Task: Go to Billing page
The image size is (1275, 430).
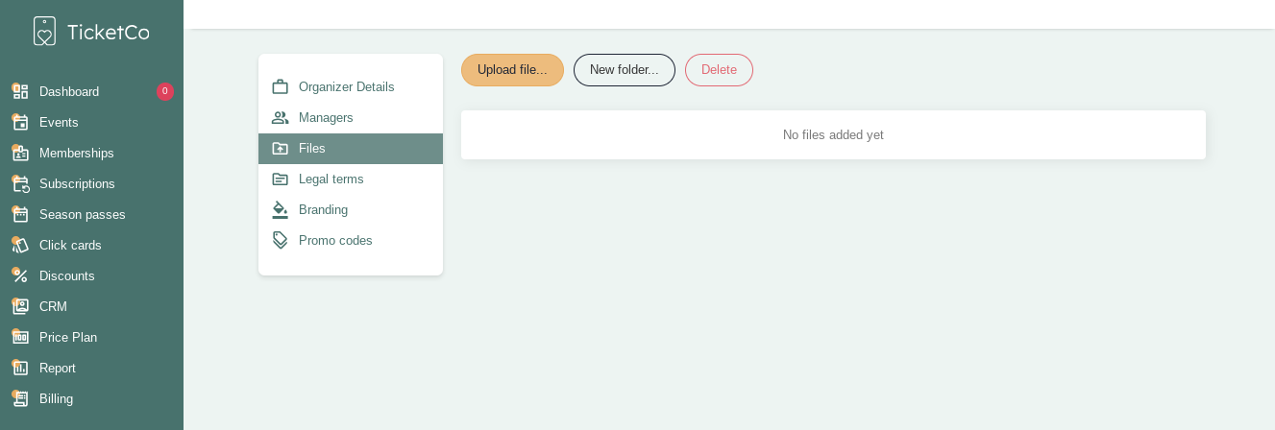Action: click(91, 398)
